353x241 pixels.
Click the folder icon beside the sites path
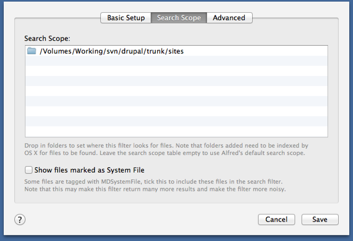31,51
